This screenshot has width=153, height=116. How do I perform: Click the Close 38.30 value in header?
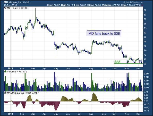(x=94, y=5)
